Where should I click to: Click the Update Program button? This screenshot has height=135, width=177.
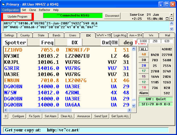click(x=17, y=17)
